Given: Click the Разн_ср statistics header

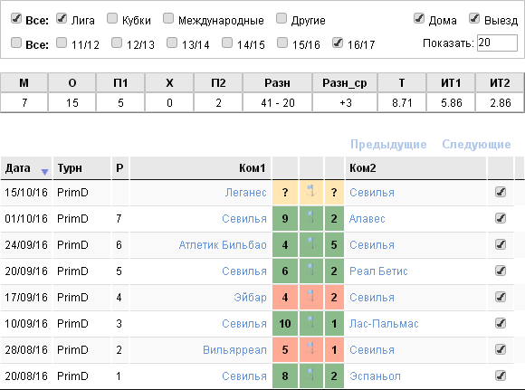Looking at the screenshot, I should 345,82.
